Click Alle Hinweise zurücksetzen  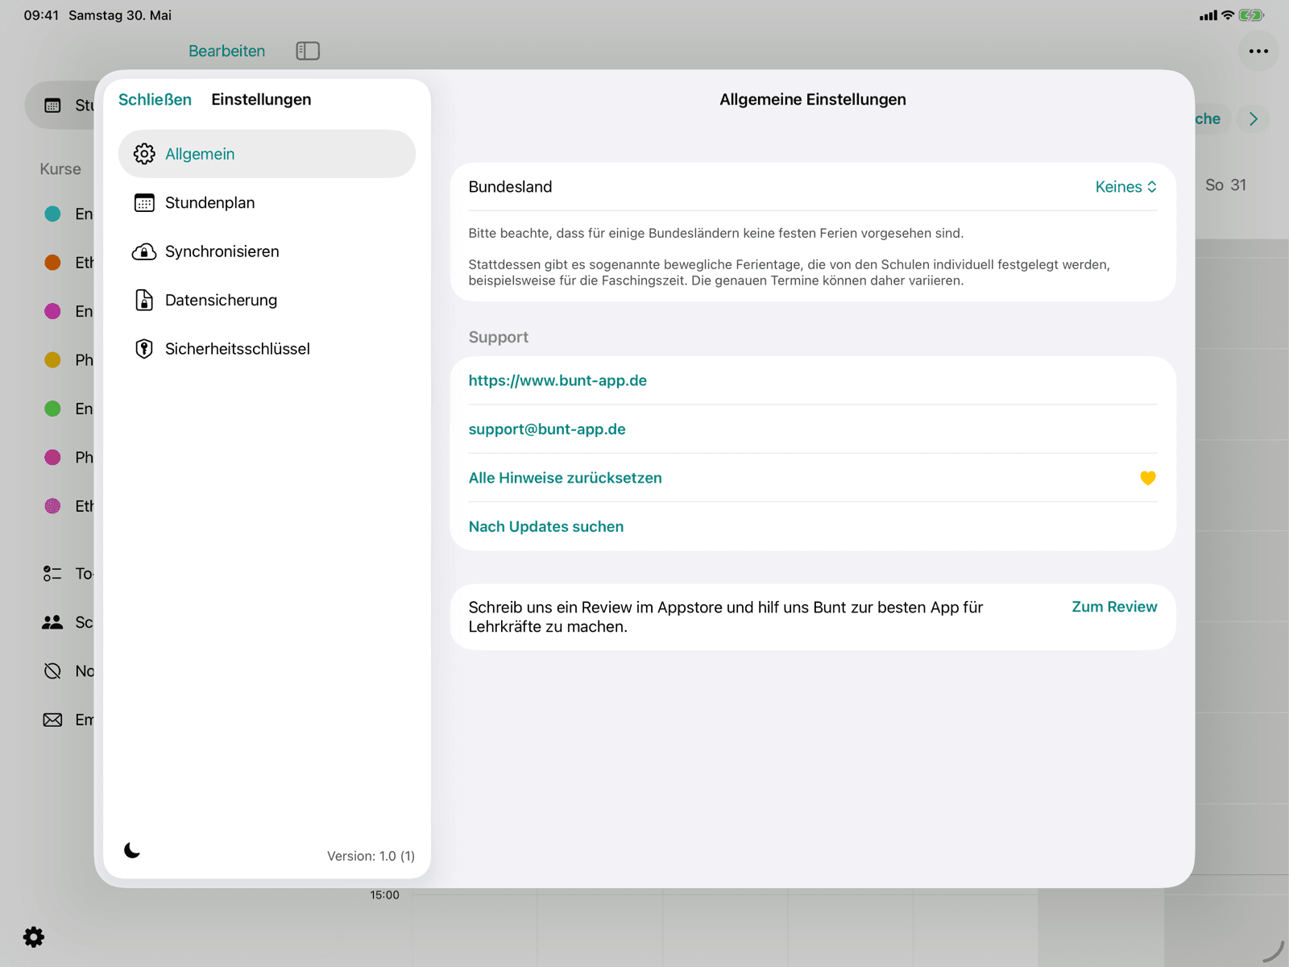[x=566, y=478]
